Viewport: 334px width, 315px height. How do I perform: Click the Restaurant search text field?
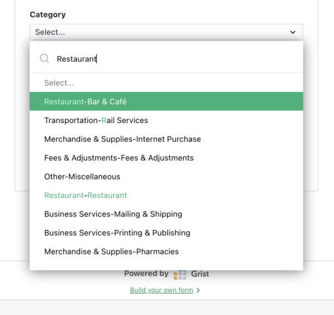[173, 58]
